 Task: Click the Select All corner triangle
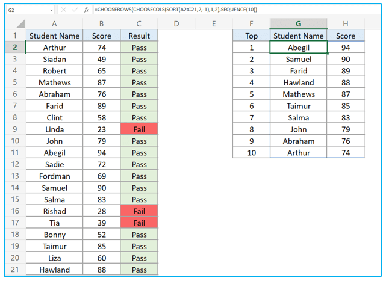point(20,24)
